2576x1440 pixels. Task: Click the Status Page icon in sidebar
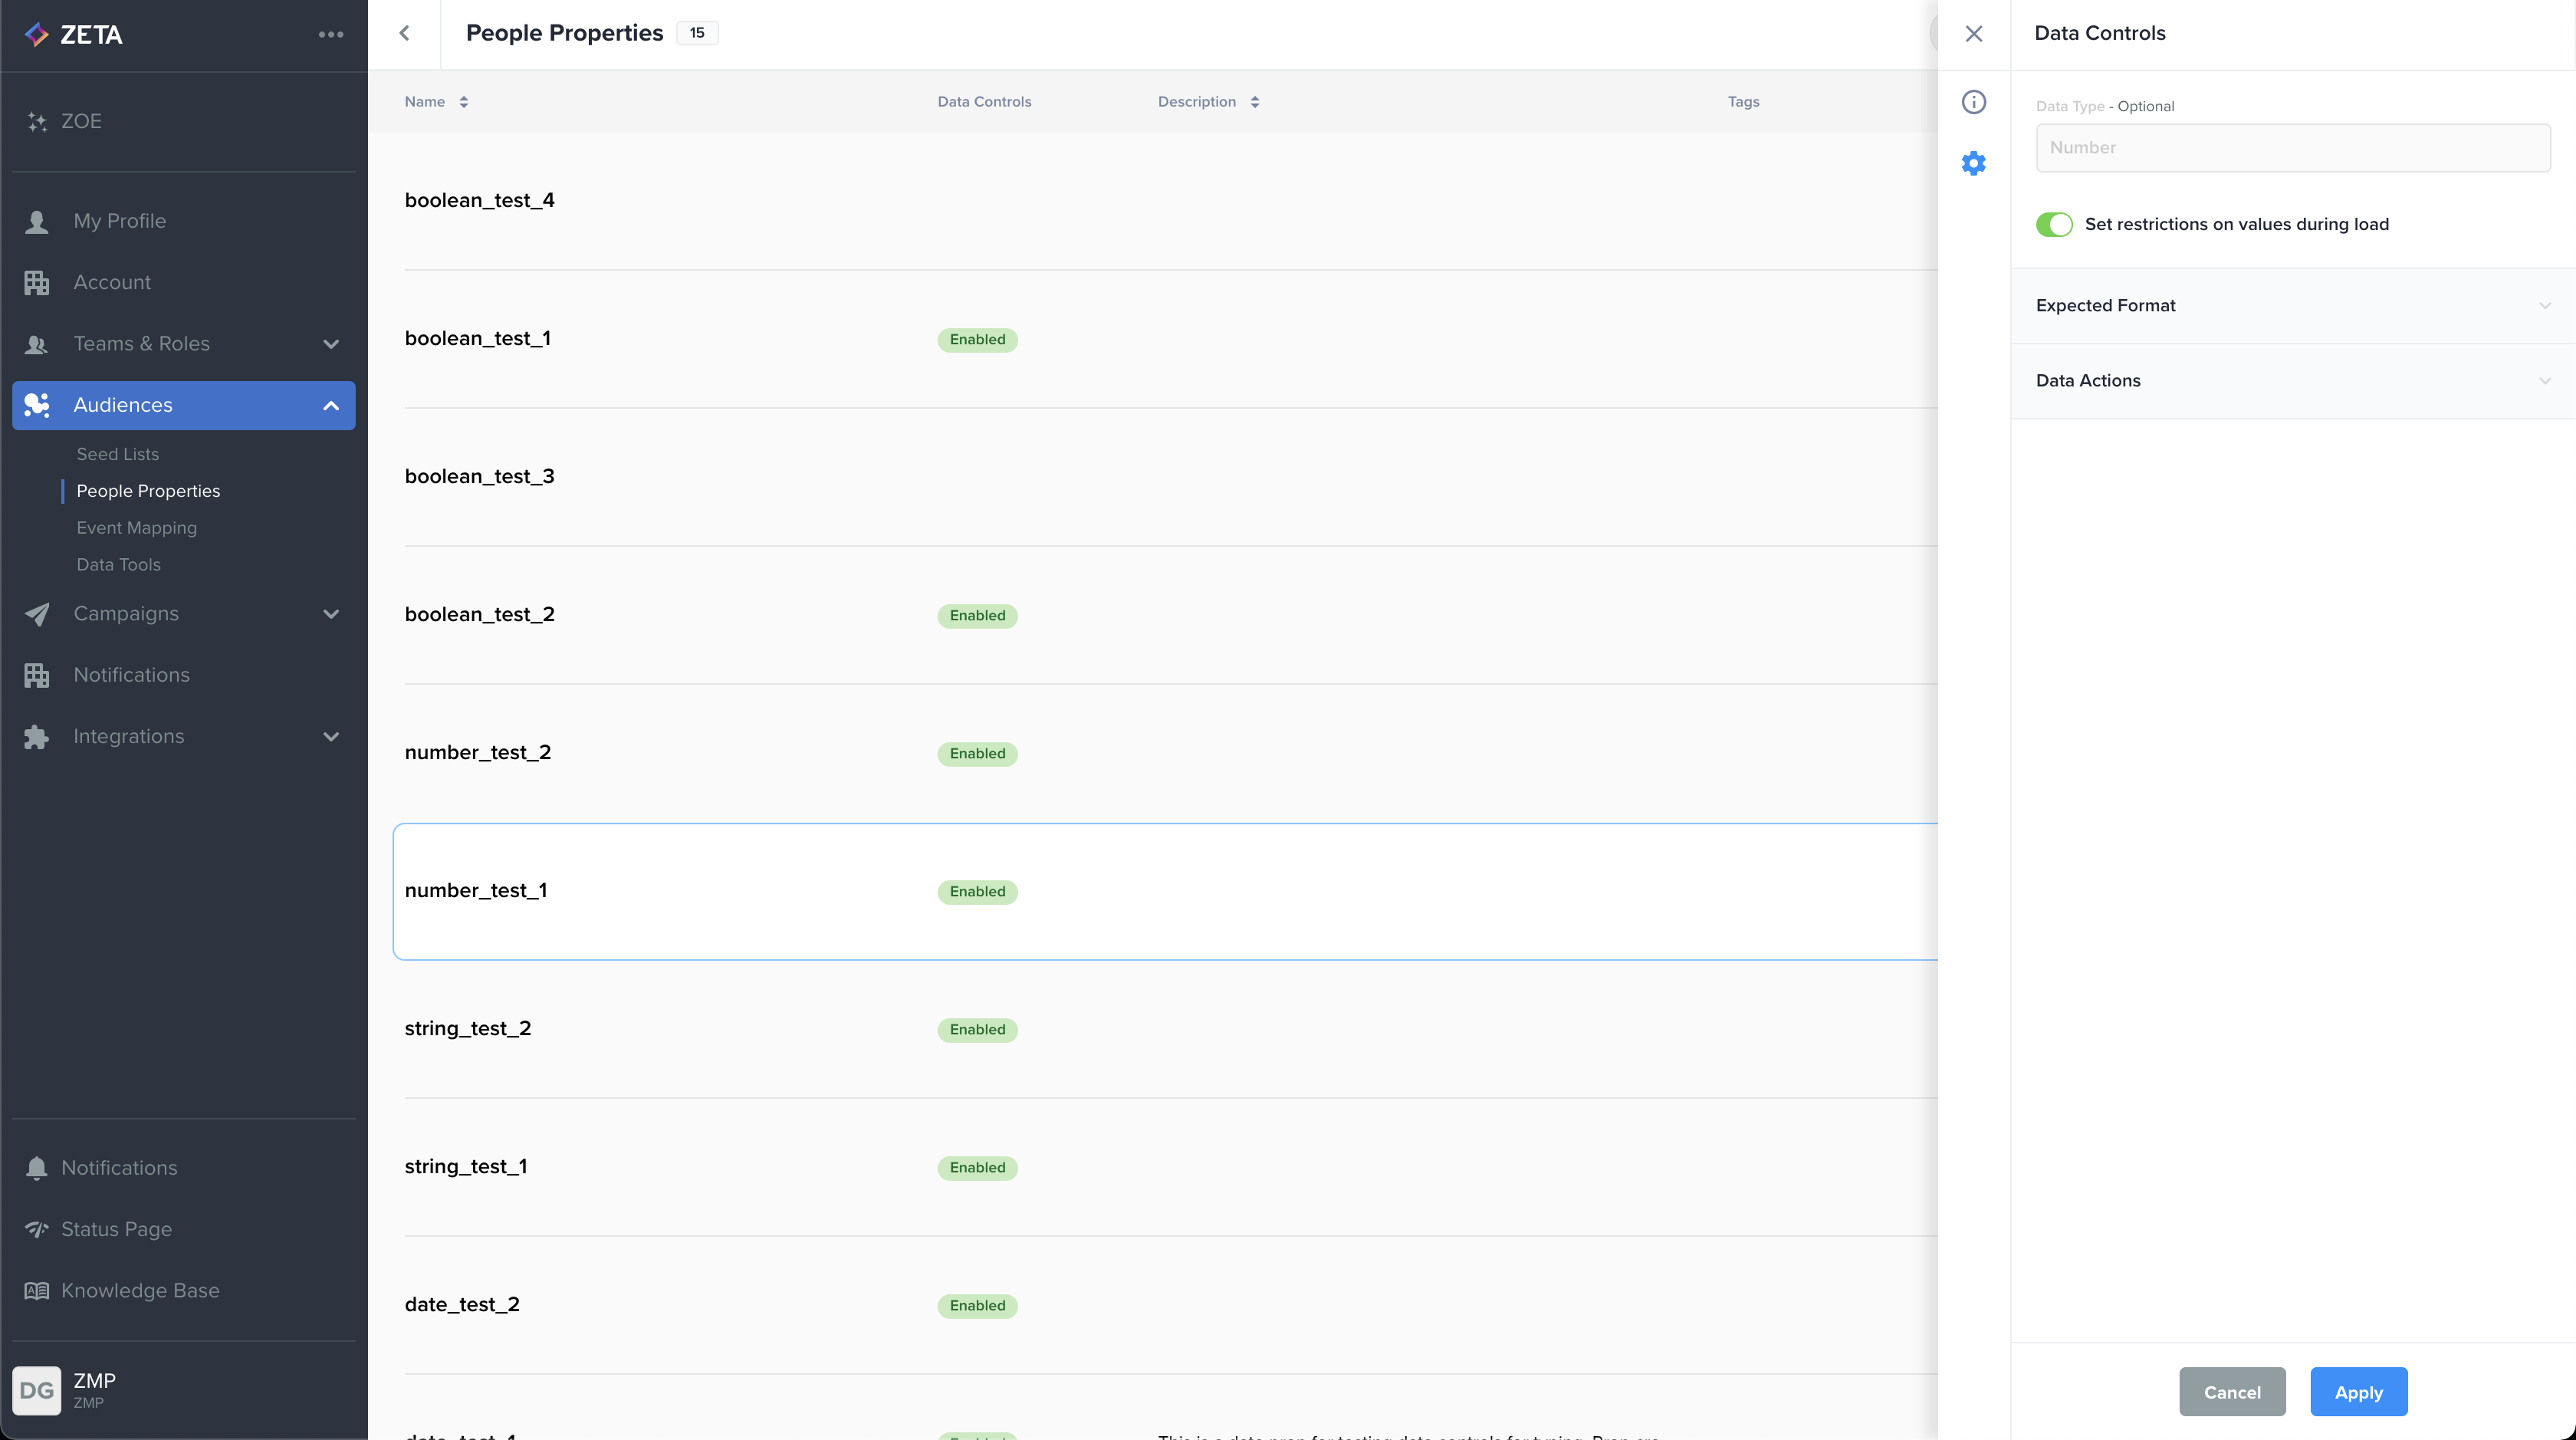(x=37, y=1229)
